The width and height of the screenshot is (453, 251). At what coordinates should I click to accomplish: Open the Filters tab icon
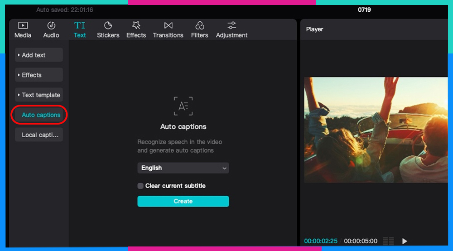pos(199,26)
